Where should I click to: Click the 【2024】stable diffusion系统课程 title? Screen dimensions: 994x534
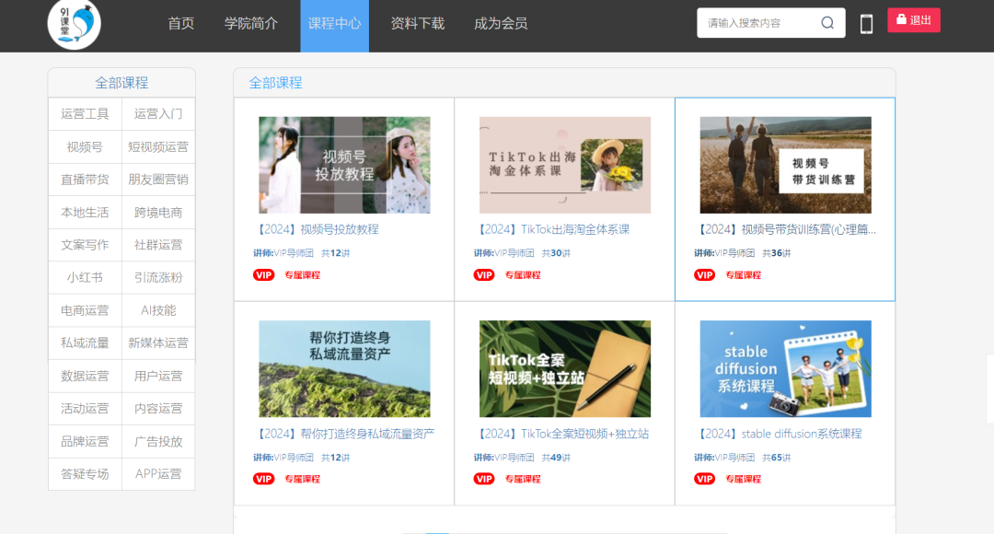[x=780, y=434]
